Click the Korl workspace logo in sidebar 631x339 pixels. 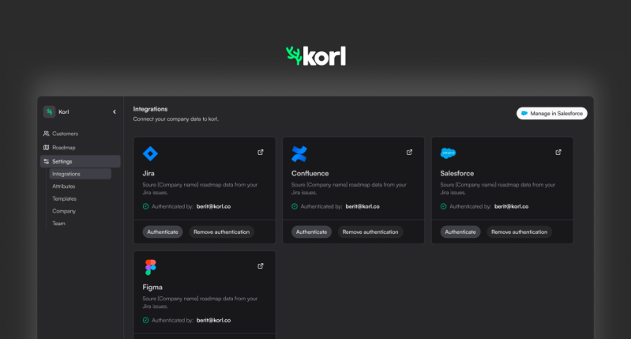49,112
